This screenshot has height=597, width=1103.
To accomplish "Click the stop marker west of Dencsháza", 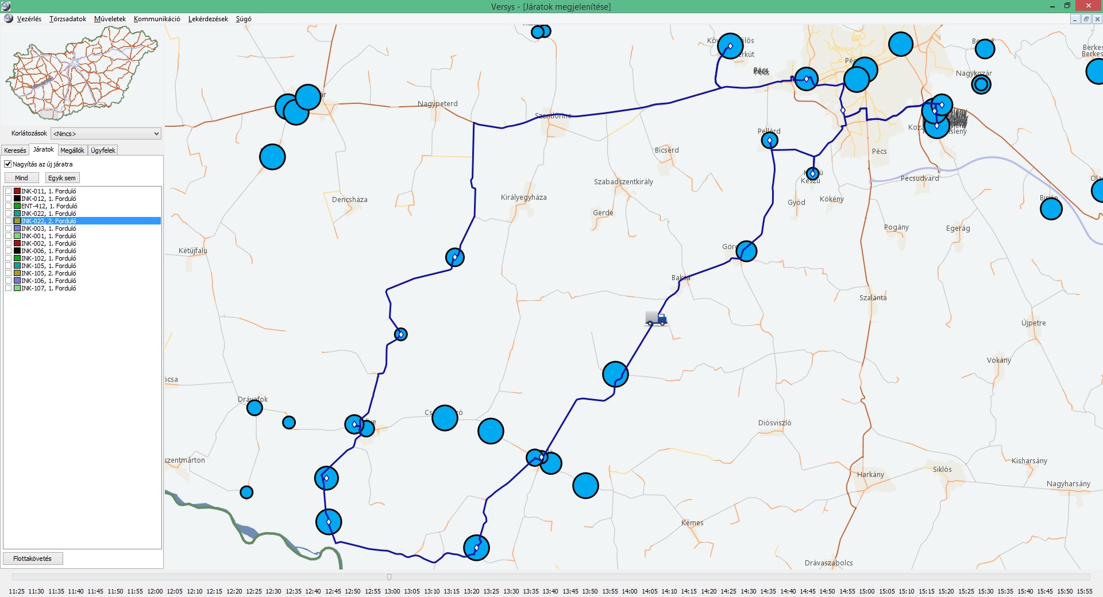I will tap(272, 157).
